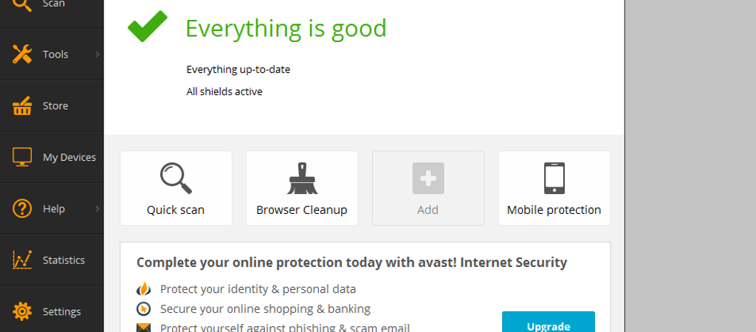Click the Store basket icon
Viewport: 756px width, 332px height.
tap(21, 106)
